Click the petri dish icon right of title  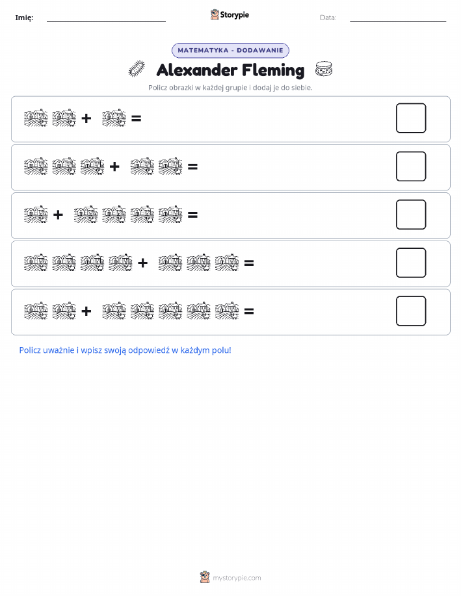coord(324,69)
